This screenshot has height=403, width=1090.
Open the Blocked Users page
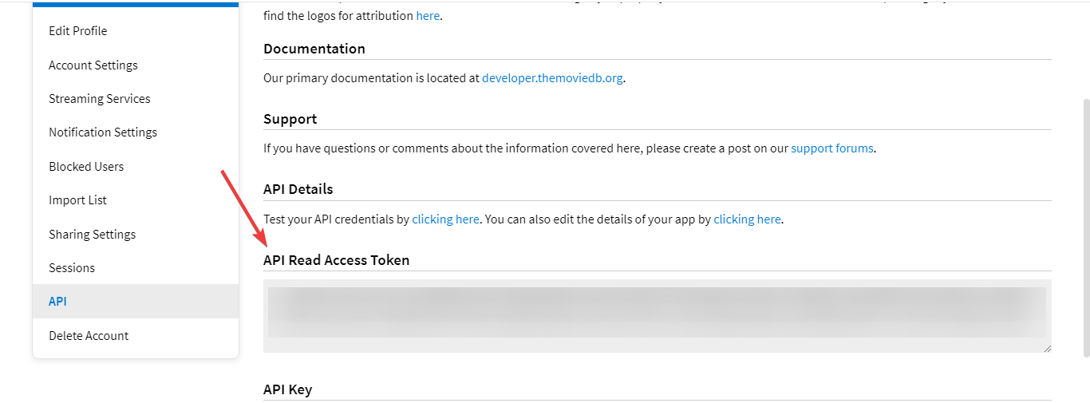(86, 167)
